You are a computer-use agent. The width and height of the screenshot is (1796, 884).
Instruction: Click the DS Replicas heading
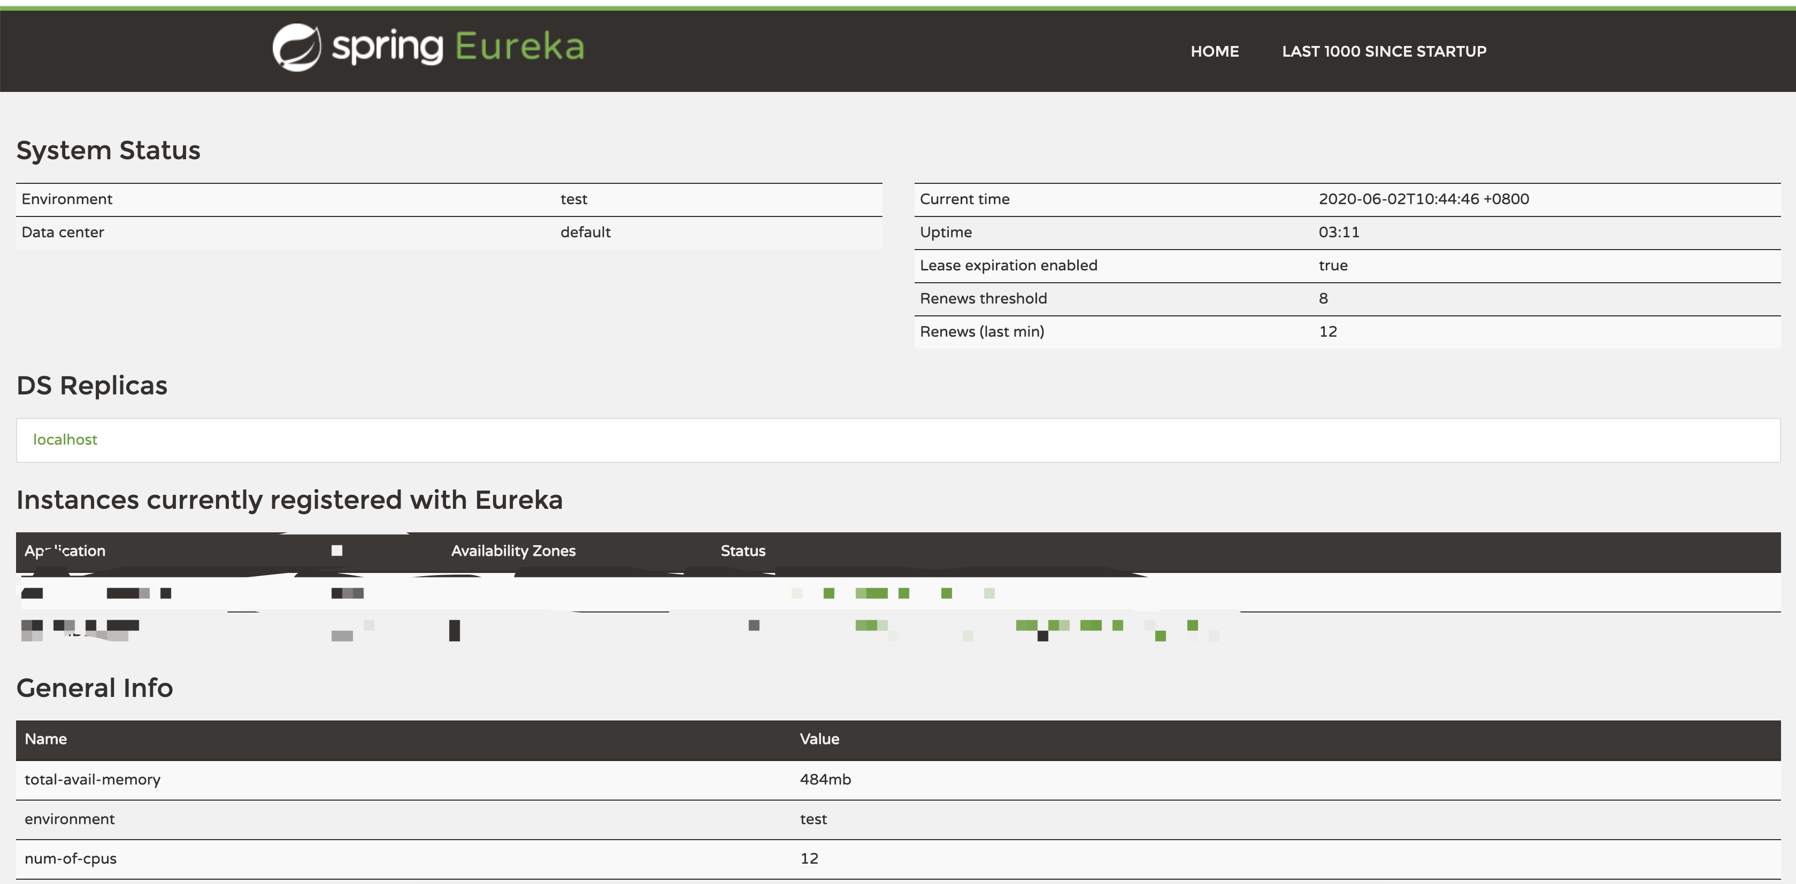pos(91,386)
